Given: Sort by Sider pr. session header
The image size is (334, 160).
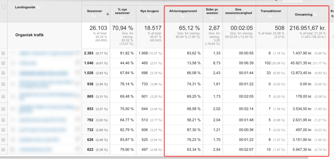Looking at the screenshot, I should [x=212, y=11].
